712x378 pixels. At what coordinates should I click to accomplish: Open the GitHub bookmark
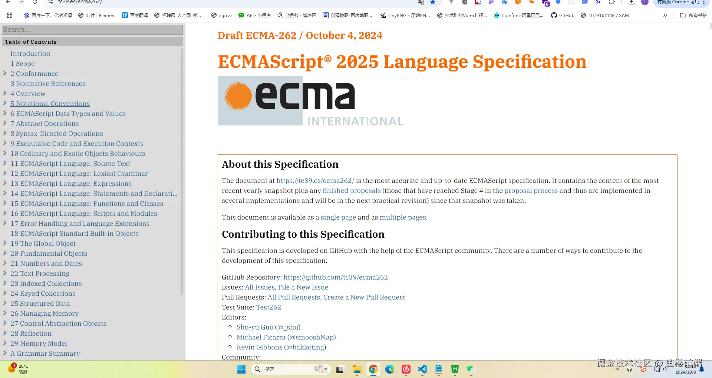[x=563, y=15]
